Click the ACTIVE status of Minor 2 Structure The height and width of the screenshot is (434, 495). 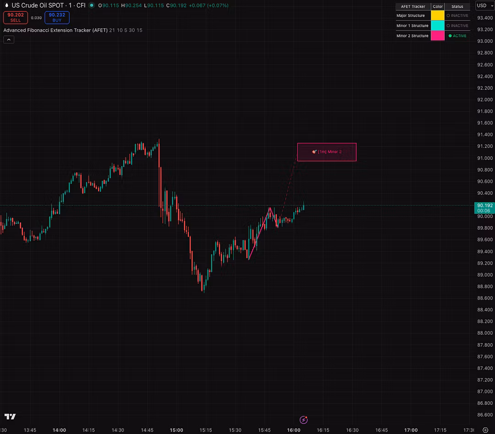(457, 36)
